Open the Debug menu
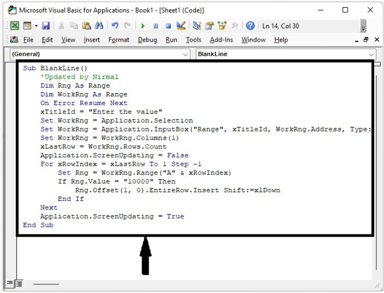The height and width of the screenshot is (293, 384). point(148,39)
